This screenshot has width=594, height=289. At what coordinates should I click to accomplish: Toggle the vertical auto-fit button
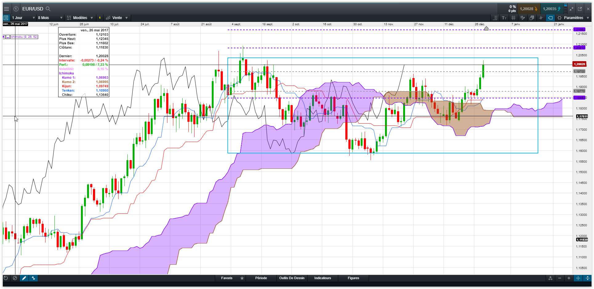587,278
